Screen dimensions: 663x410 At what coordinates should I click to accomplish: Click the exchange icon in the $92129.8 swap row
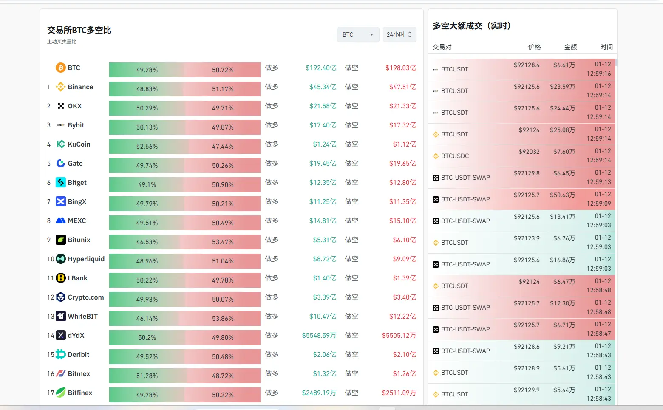point(436,178)
